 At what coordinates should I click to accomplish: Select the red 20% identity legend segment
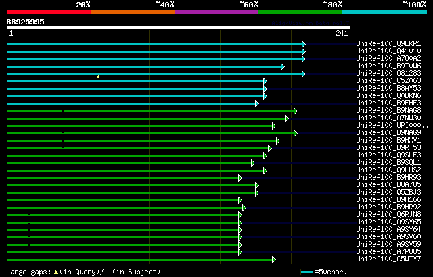[x=49, y=12]
